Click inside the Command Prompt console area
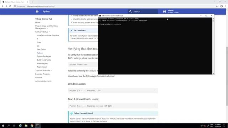The height and width of the screenshot is (128, 228). point(155,46)
